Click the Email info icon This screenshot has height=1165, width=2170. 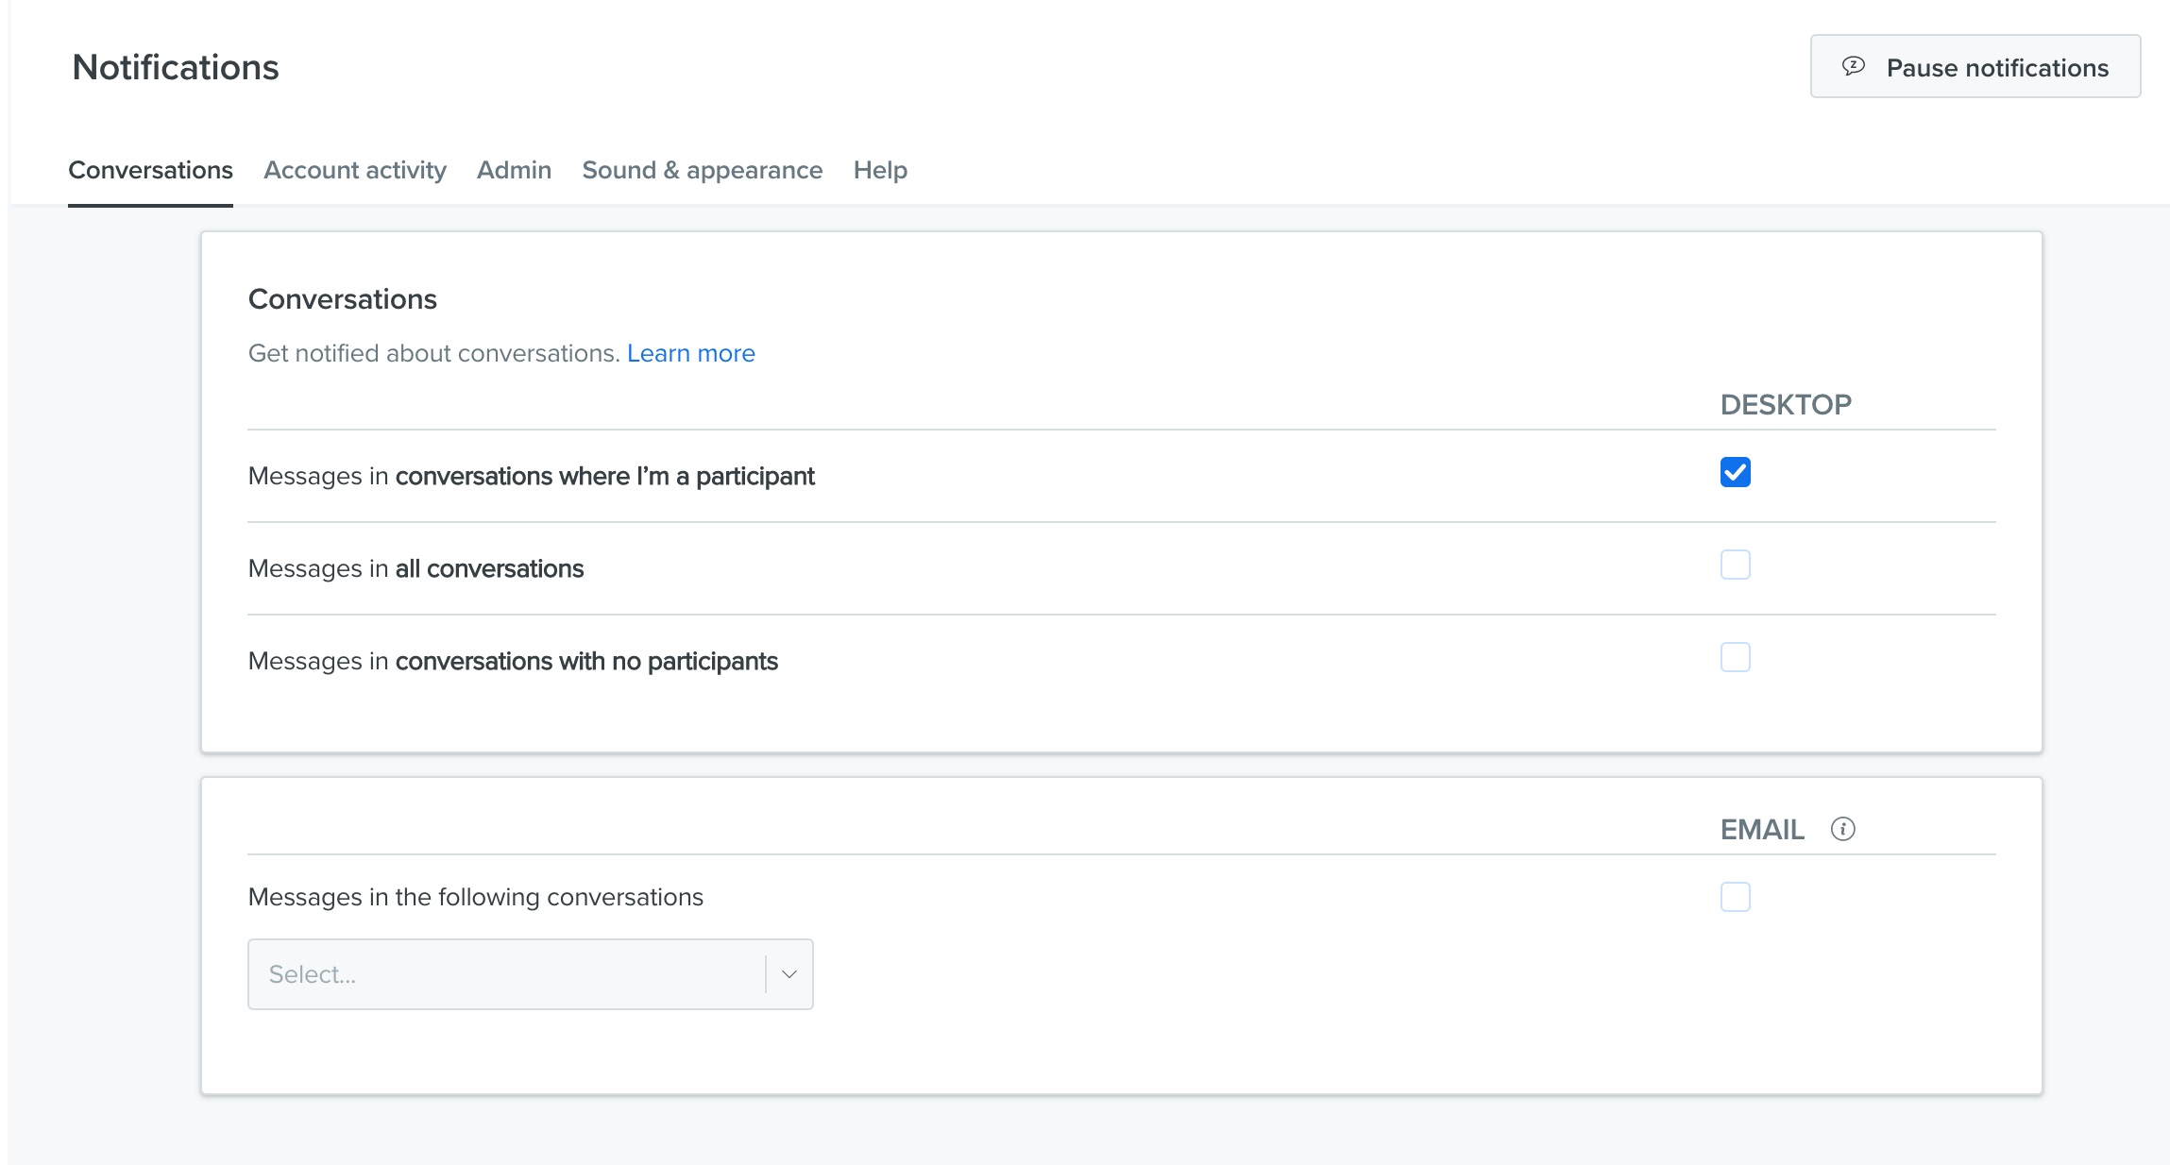(1842, 829)
